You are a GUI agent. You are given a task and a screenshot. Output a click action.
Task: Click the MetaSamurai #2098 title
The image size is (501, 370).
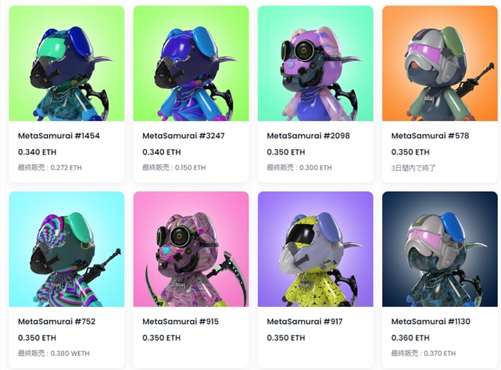(308, 136)
